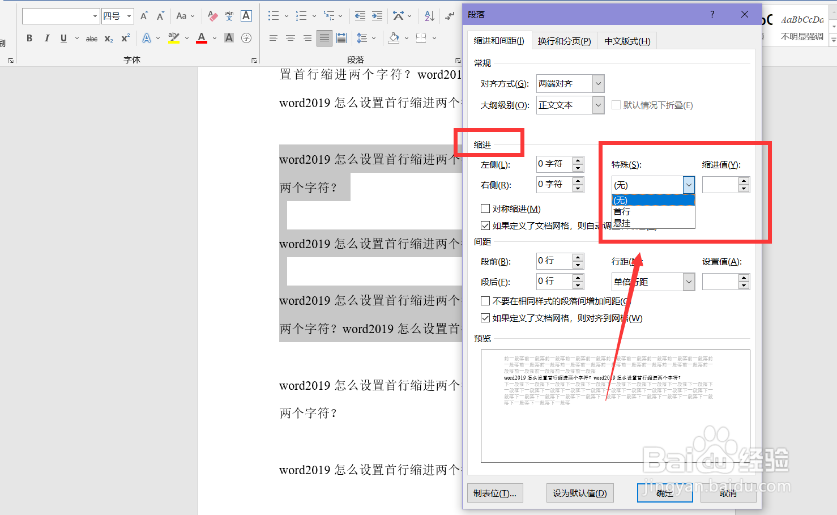Click the 缩进值 input field
This screenshot has width=837, height=515.
[x=720, y=185]
